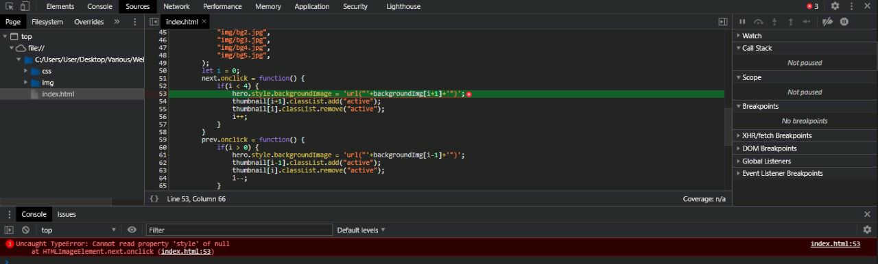The height and width of the screenshot is (264, 878).
Task: Open DevTools settings gear icon
Action: (x=835, y=6)
